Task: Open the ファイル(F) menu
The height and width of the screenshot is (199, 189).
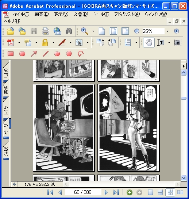Action: [x=20, y=14]
